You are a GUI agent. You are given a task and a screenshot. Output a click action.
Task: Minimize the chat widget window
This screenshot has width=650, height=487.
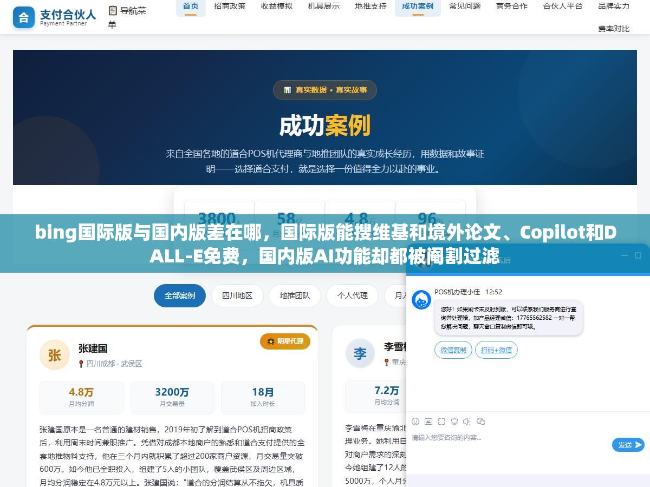click(x=624, y=255)
